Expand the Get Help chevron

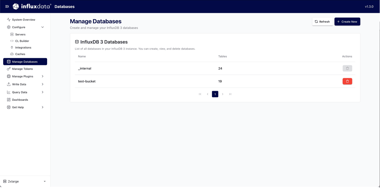coord(43,107)
